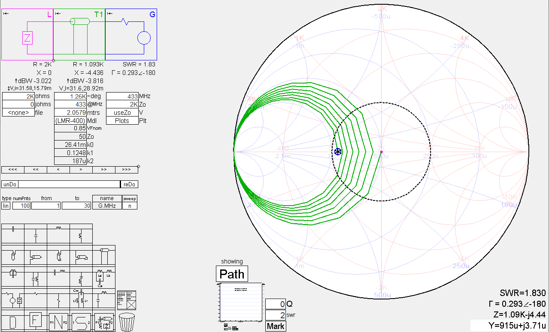
Task: Click the 1.26K ~deg length field
Action: [70, 96]
